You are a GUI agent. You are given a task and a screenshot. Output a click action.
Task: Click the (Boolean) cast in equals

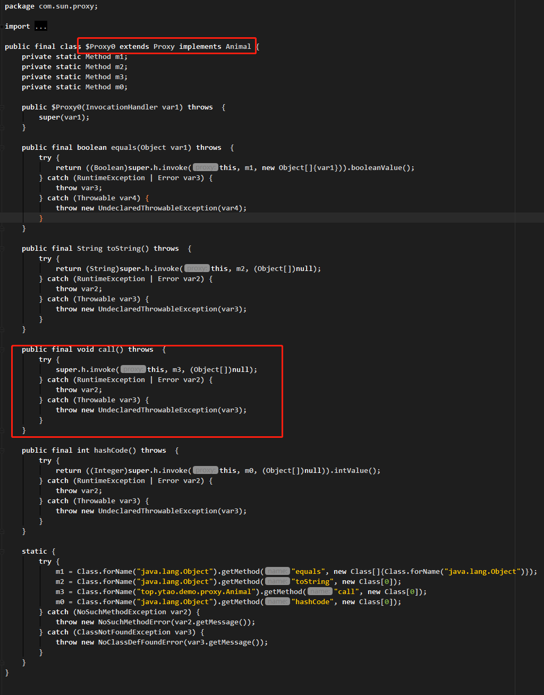[x=109, y=168]
